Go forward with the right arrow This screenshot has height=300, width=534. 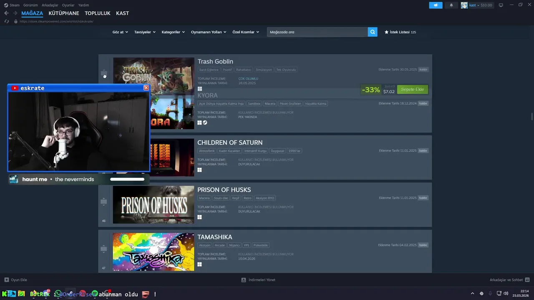click(15, 13)
